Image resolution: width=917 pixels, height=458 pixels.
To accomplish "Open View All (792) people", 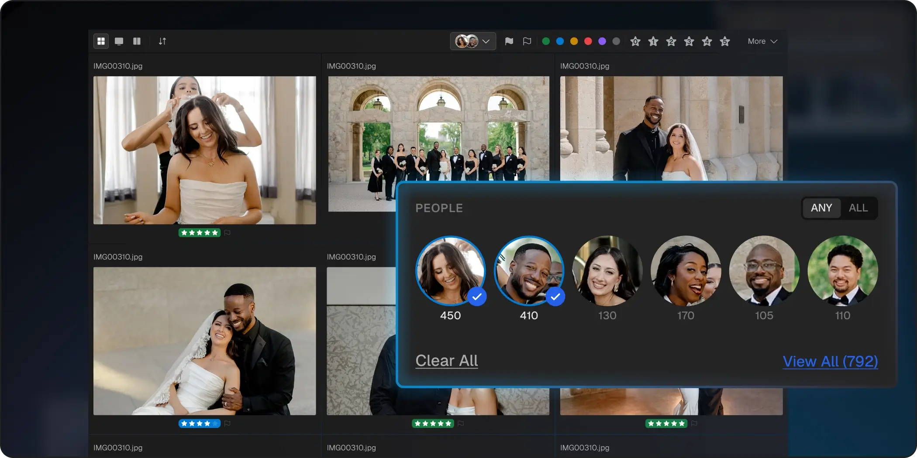I will [x=830, y=361].
